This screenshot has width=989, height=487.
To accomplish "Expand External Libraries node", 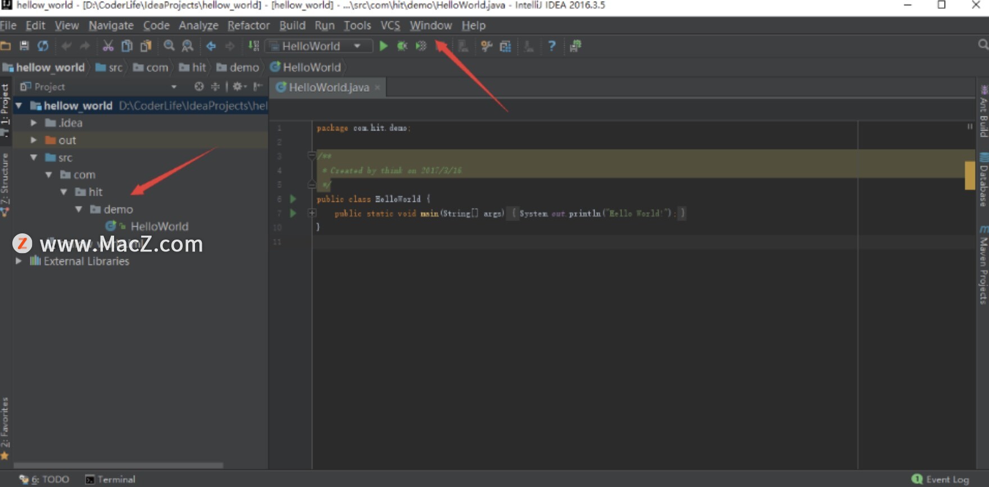I will tap(19, 261).
